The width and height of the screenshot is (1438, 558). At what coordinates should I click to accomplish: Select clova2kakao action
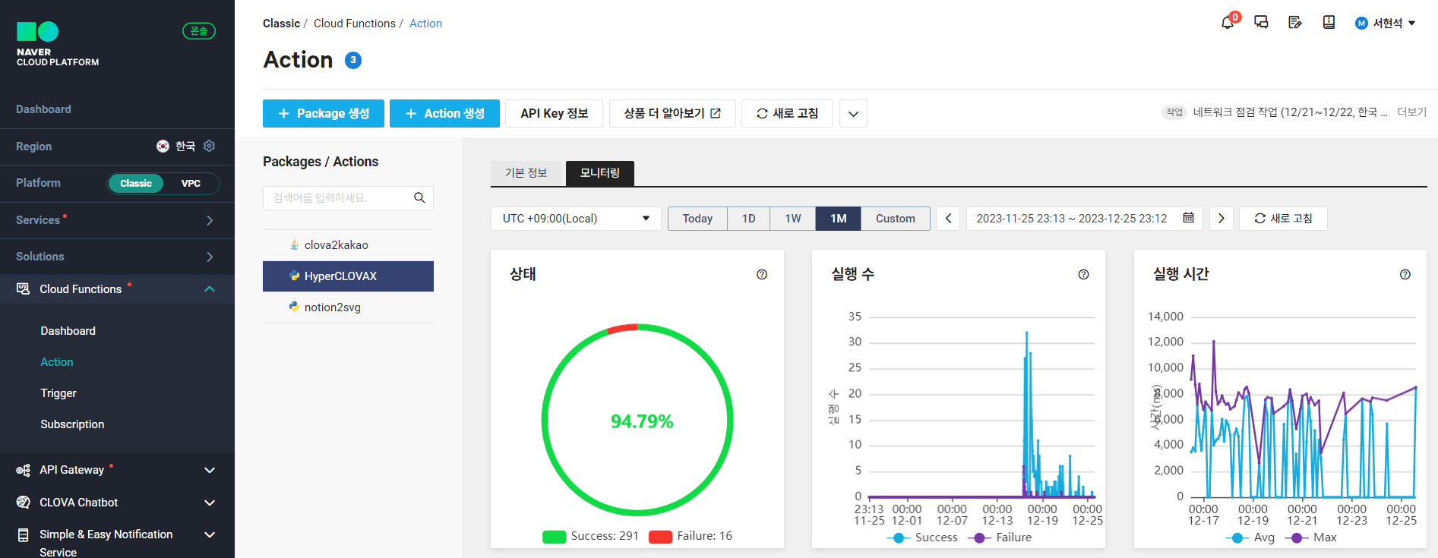(348, 245)
